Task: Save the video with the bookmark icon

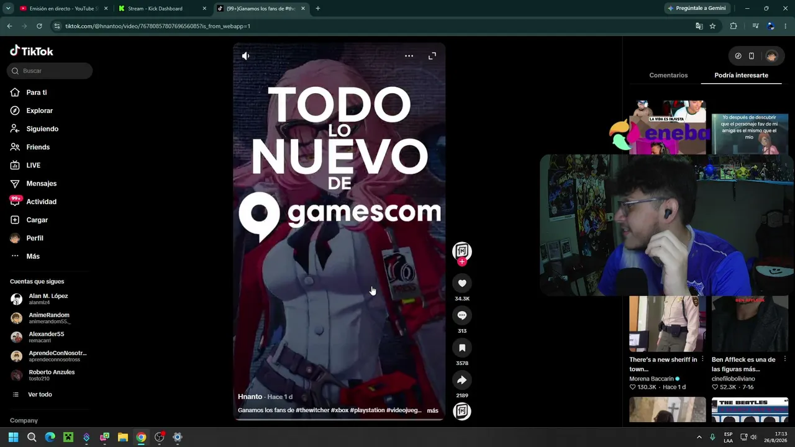Action: (462, 348)
